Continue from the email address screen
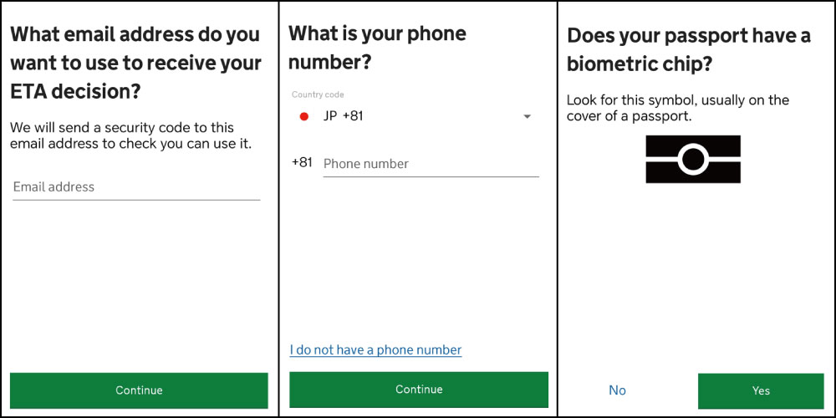836x418 pixels. 139,390
